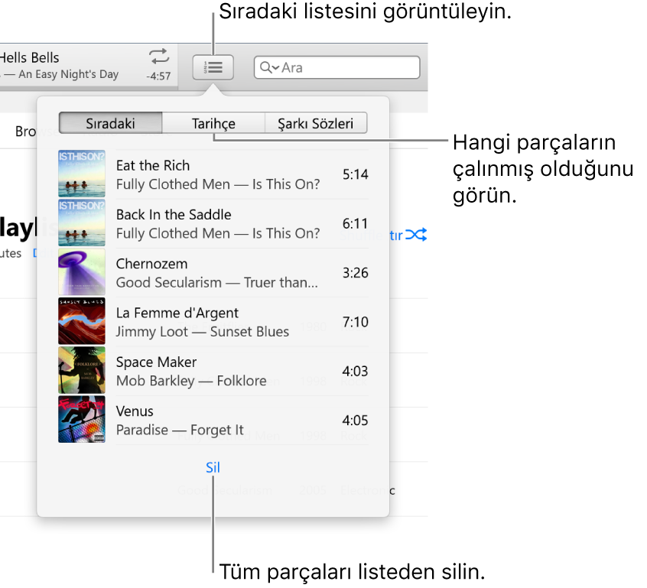Open the Up Next list button

pos(213,67)
